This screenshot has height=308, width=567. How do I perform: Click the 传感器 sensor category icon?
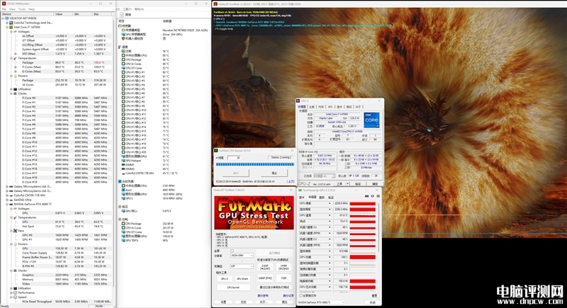(x=120, y=26)
